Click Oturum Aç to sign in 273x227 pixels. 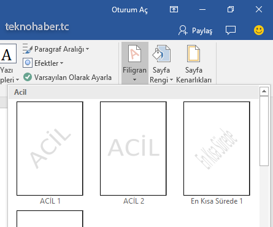coord(129,10)
